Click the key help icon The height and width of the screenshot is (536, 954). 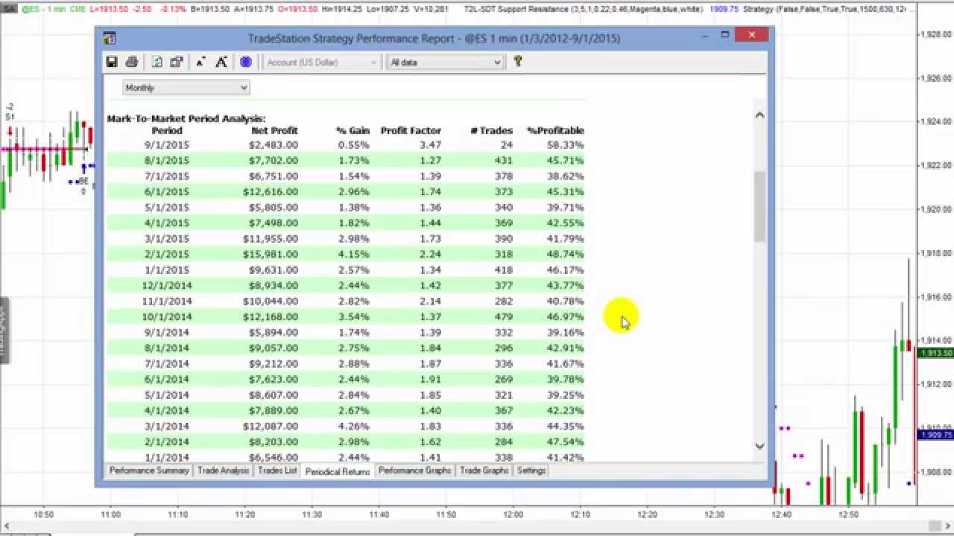pyautogui.click(x=518, y=62)
